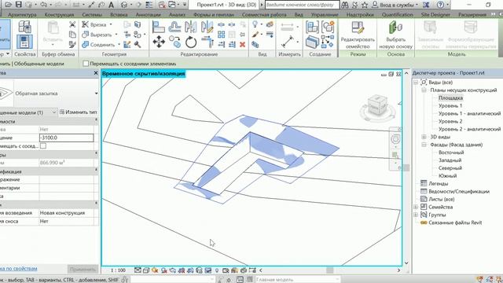Click the 1 : 100 view scale
This screenshot has width=503, height=283.
(118, 270)
